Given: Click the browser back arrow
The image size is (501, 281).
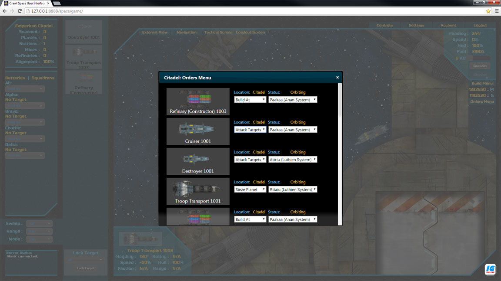Looking at the screenshot, I should coord(5,11).
